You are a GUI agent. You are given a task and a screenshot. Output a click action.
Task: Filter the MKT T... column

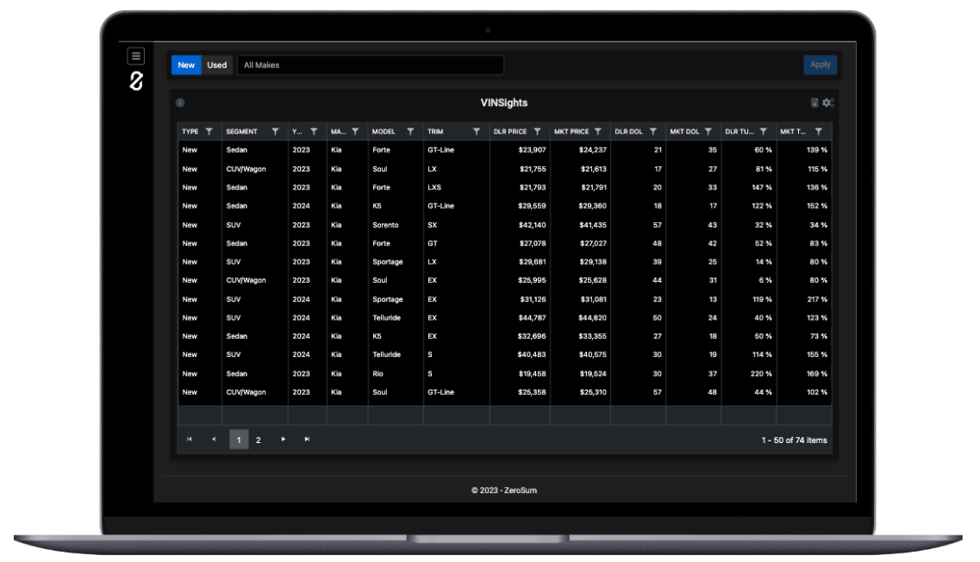tap(819, 131)
